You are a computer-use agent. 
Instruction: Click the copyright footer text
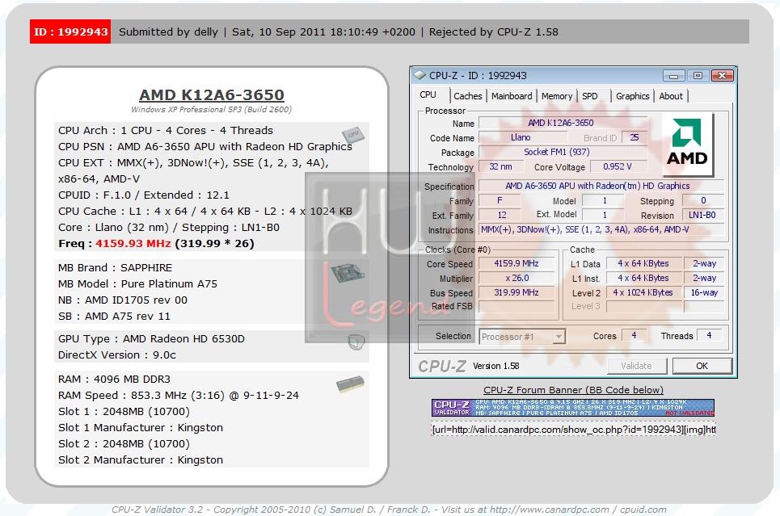tap(389, 510)
